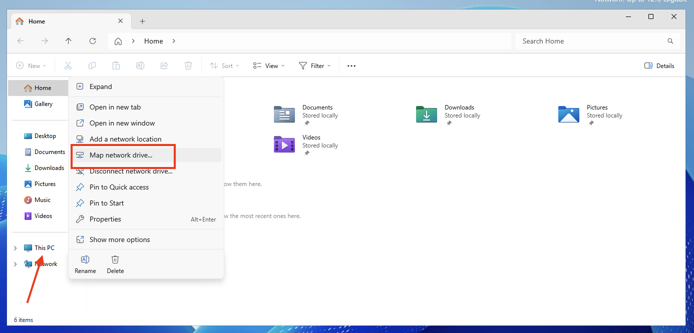This screenshot has height=333, width=694.
Task: Select Pin to Quick access
Action: tap(119, 187)
